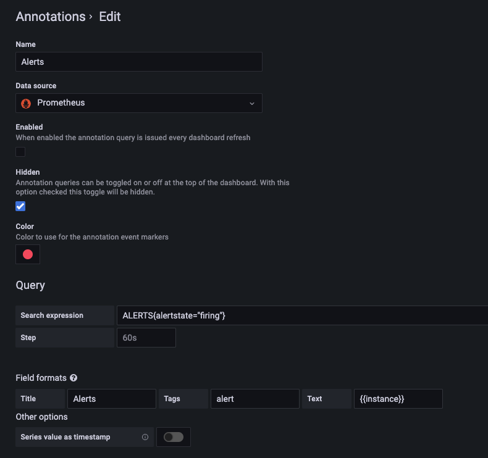Click the Step label
The width and height of the screenshot is (488, 458).
28,338
